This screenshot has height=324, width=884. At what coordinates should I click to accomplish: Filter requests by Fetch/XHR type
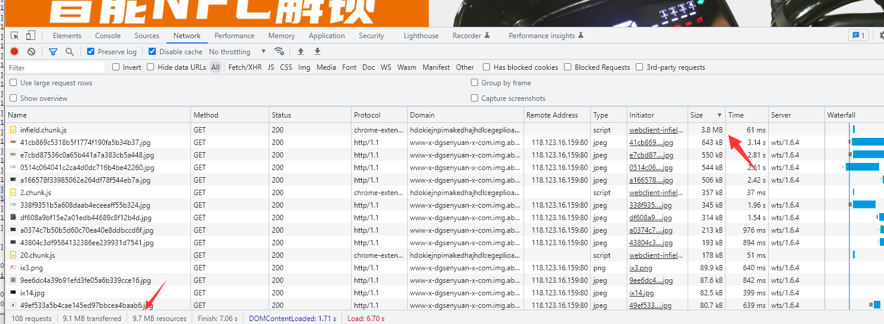tap(245, 67)
